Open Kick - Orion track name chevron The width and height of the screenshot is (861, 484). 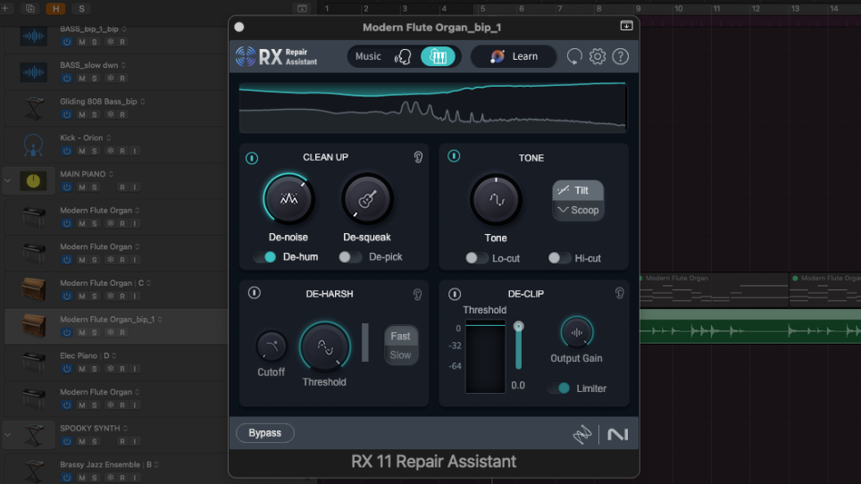(x=109, y=138)
